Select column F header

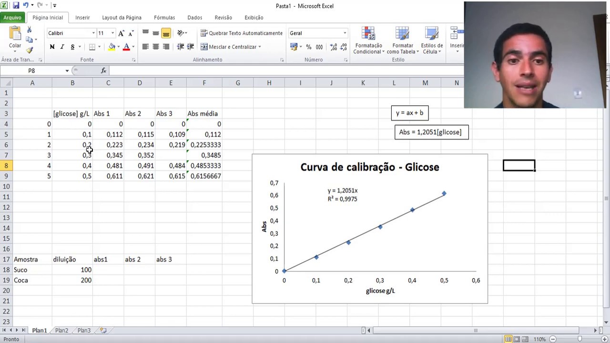(204, 83)
